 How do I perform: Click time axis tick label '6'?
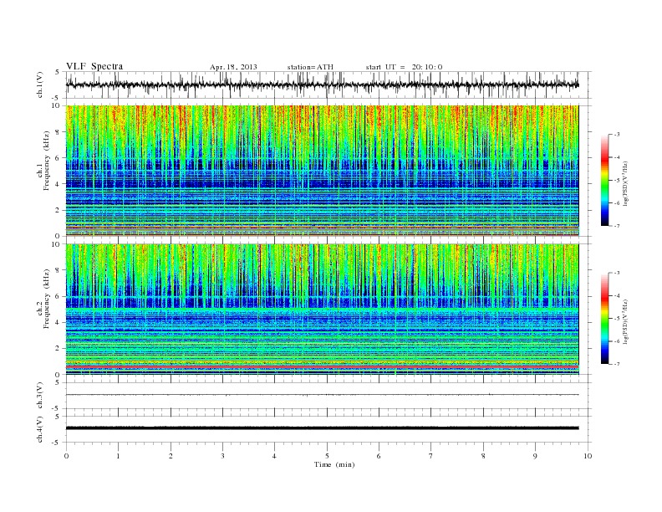click(379, 456)
